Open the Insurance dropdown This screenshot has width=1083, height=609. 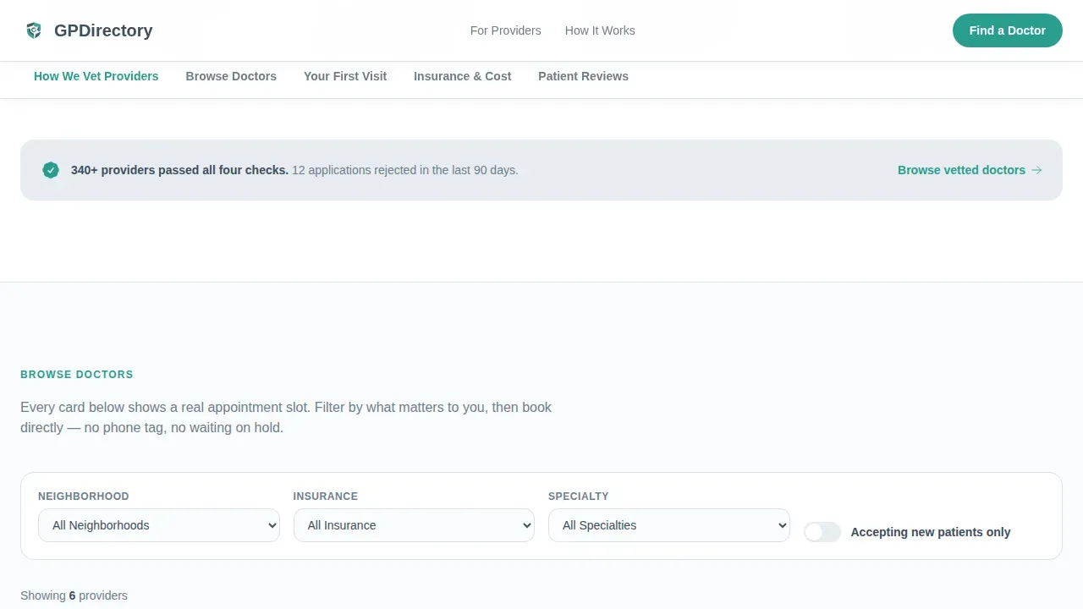(x=414, y=525)
